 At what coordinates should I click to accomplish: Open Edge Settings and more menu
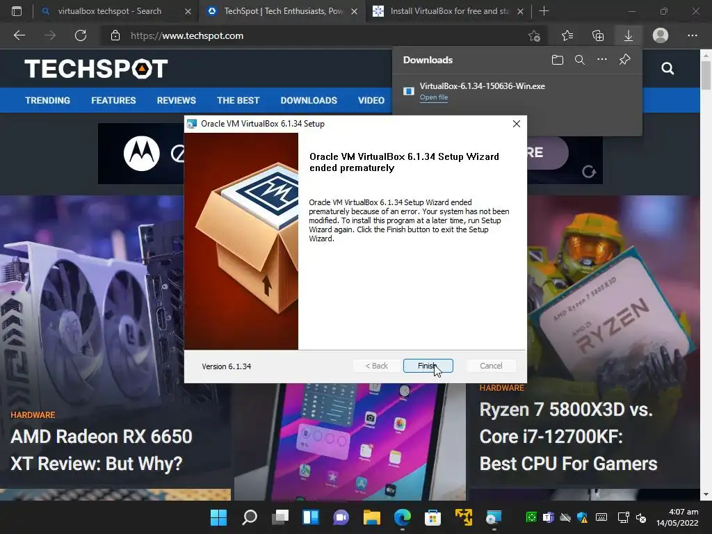pos(692,35)
